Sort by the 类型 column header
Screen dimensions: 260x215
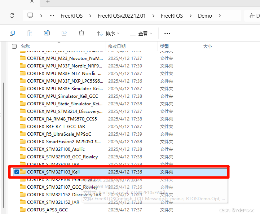(164, 46)
